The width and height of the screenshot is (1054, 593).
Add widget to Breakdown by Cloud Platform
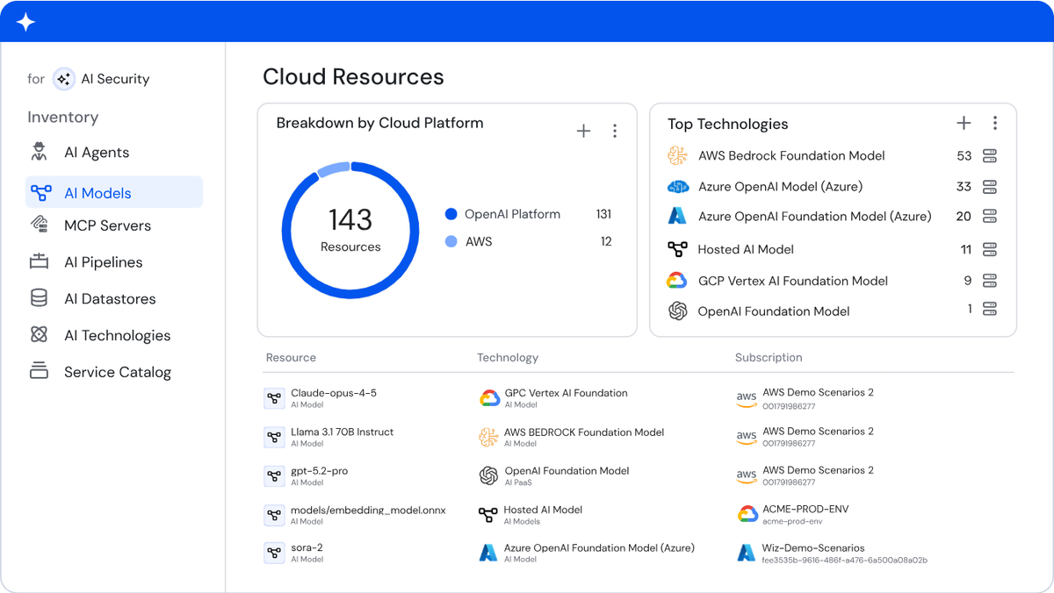[x=583, y=131]
